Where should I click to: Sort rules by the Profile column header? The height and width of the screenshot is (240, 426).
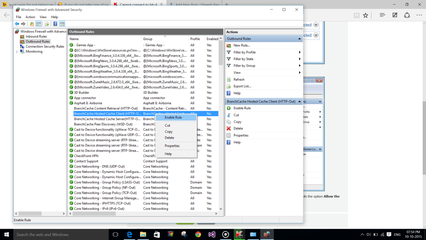(197, 39)
